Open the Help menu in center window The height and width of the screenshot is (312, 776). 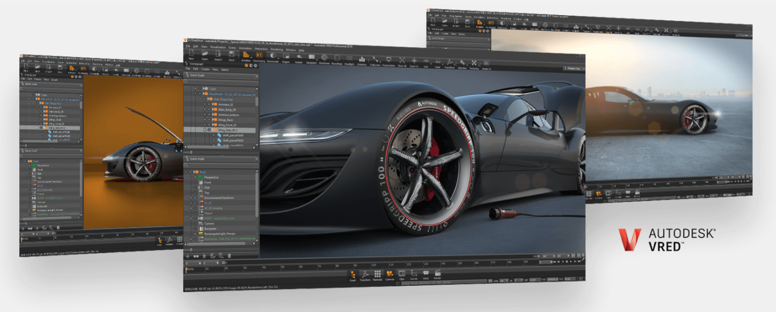click(x=301, y=50)
